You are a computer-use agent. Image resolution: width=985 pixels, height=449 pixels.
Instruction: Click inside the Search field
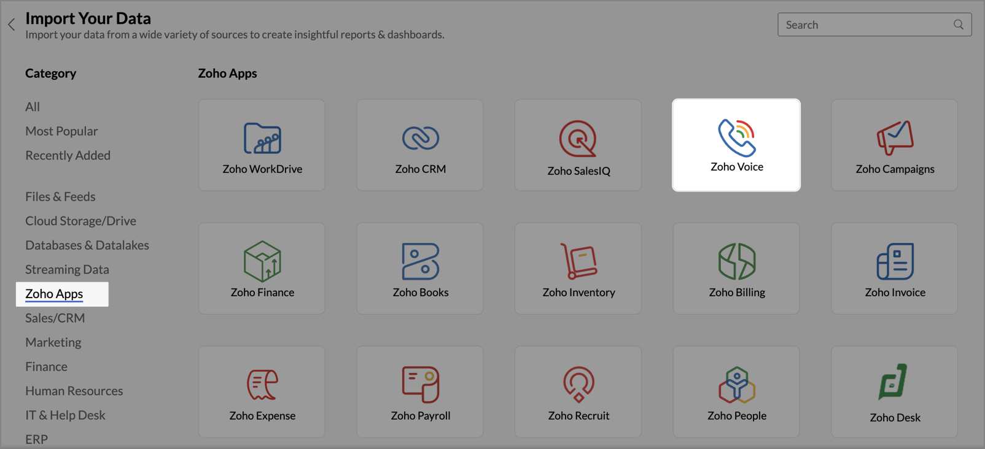[874, 25]
